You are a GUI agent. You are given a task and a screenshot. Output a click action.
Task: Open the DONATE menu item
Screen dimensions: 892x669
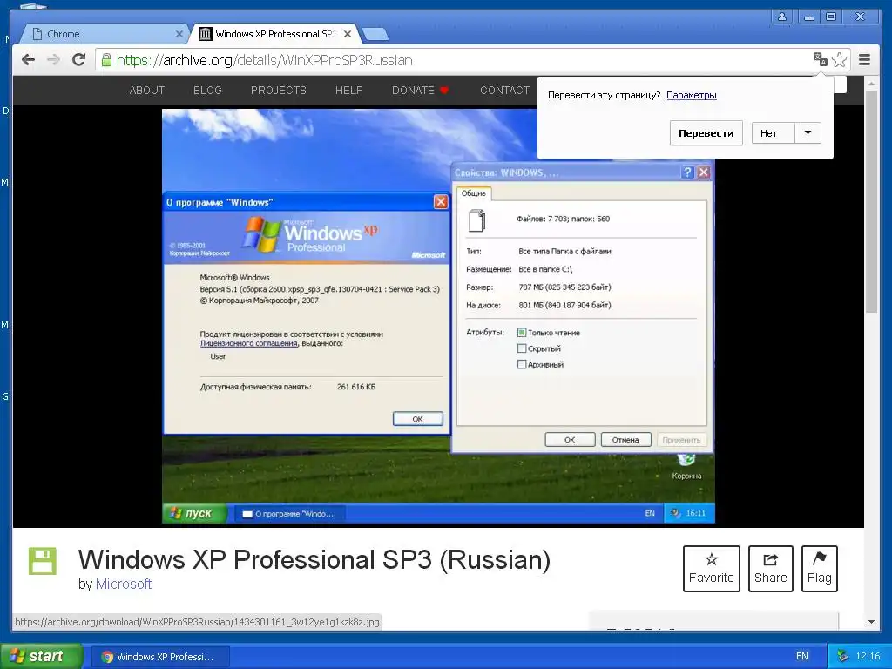[x=420, y=91]
